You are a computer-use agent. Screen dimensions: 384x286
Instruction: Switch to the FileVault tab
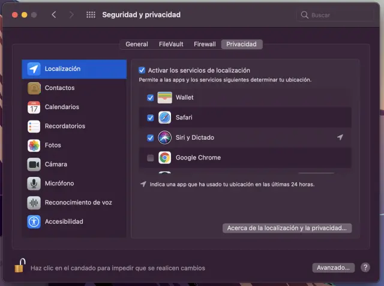(171, 44)
